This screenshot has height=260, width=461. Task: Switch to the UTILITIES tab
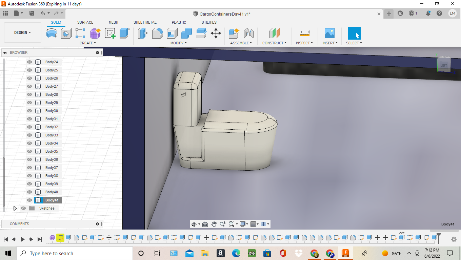(209, 22)
